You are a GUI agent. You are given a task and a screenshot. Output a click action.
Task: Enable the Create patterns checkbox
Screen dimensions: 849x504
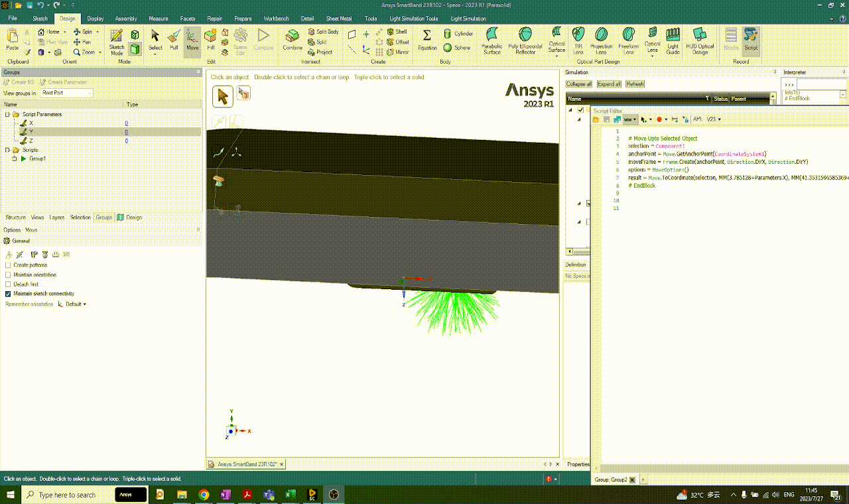click(7, 265)
